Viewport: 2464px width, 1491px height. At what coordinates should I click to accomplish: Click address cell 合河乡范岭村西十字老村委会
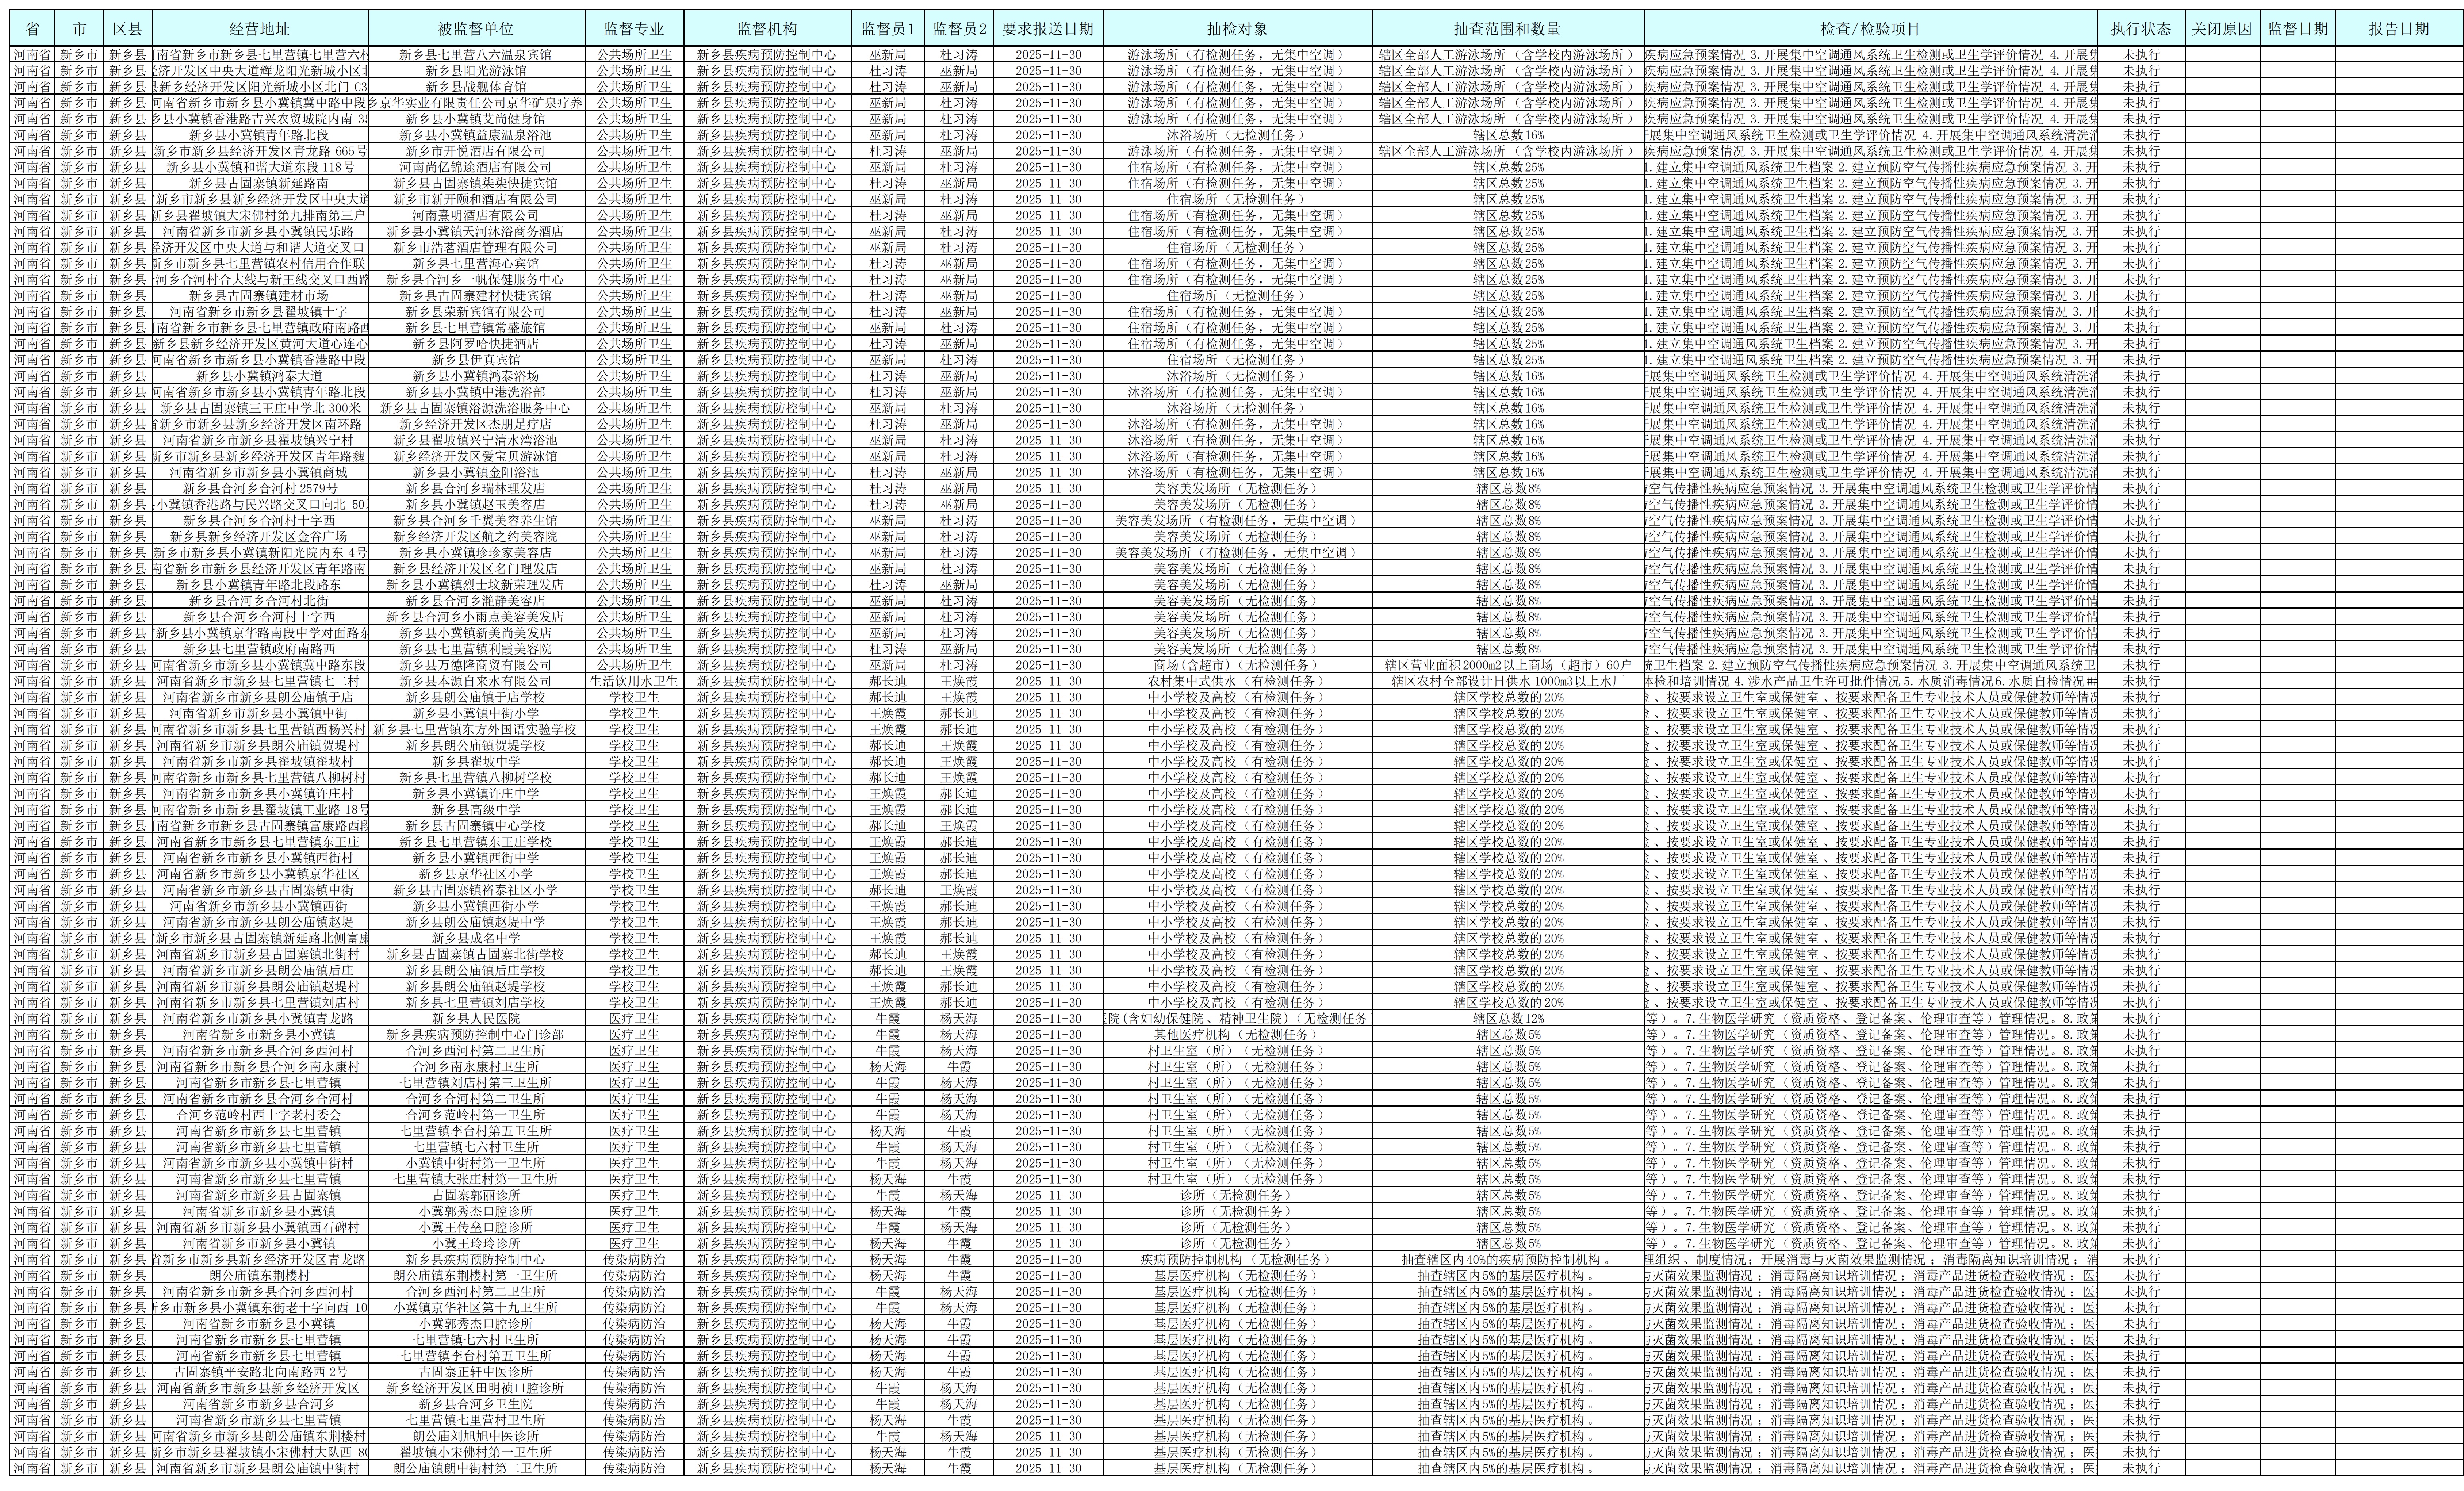pos(260,1115)
